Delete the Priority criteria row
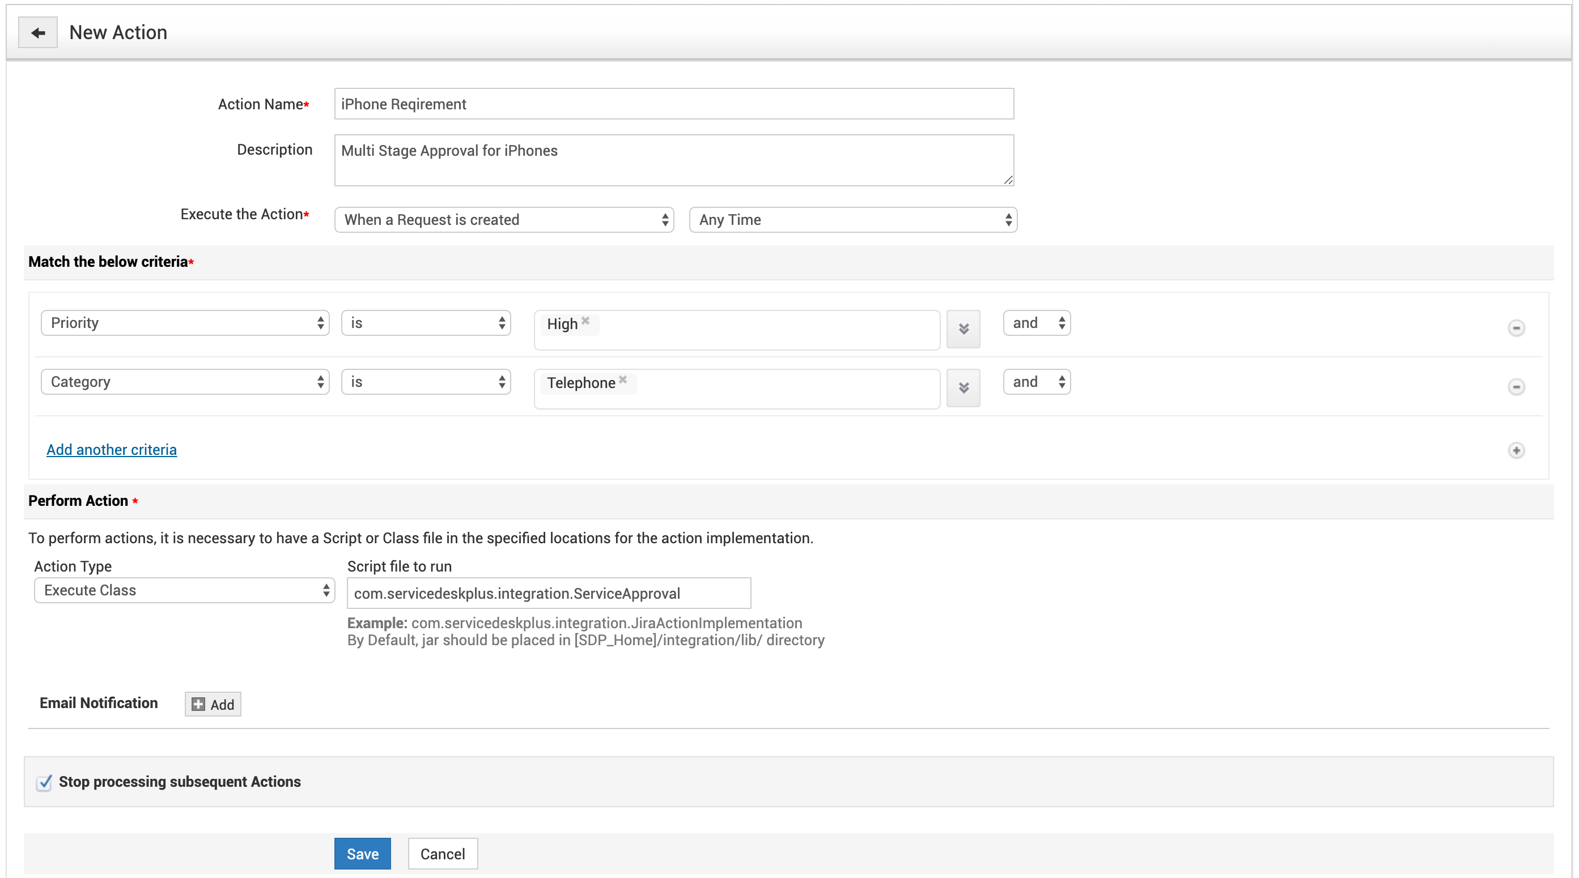Viewport: 1579px width, 878px height. pyautogui.click(x=1516, y=328)
